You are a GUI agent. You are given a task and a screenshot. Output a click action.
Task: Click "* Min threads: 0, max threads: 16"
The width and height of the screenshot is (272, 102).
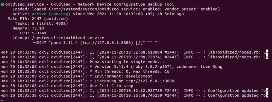coord(129,71)
